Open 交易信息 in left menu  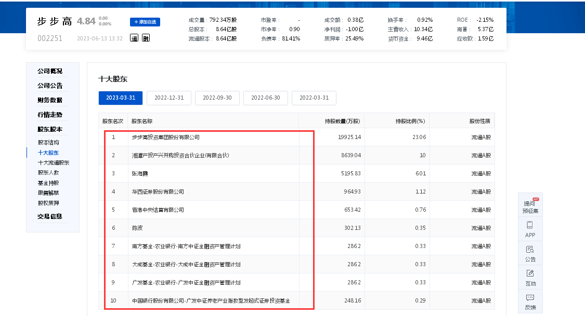tap(49, 216)
